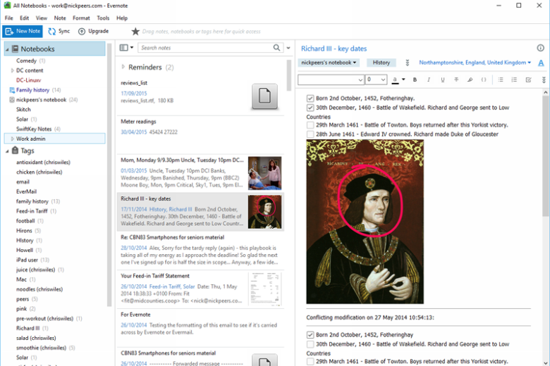Open the font family dropdown
This screenshot has height=366, width=550.
tap(331, 80)
